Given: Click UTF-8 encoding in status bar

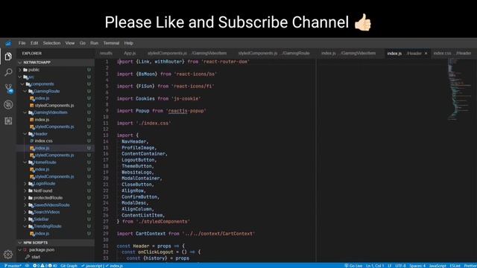Looking at the screenshot, I should 400,266.
